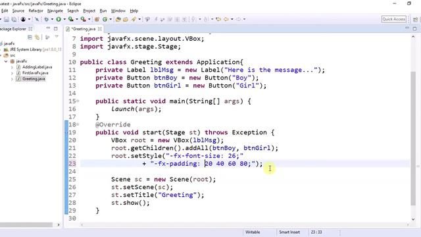Expand the FirstJavaFx.java node
The image size is (421, 237).
click(x=12, y=73)
